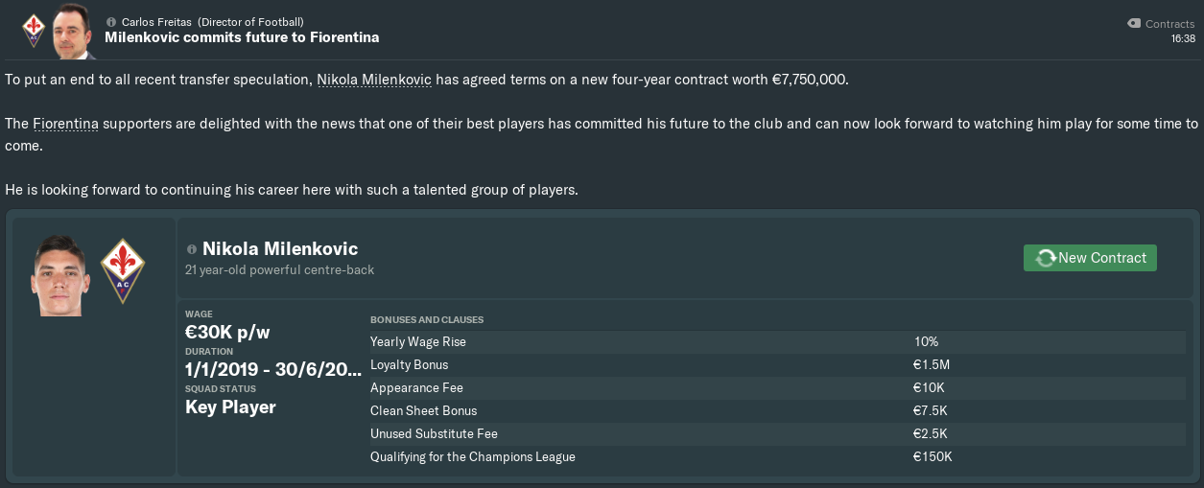
Task: Open Carlos Freitas's portrait photo
Action: click(x=73, y=31)
